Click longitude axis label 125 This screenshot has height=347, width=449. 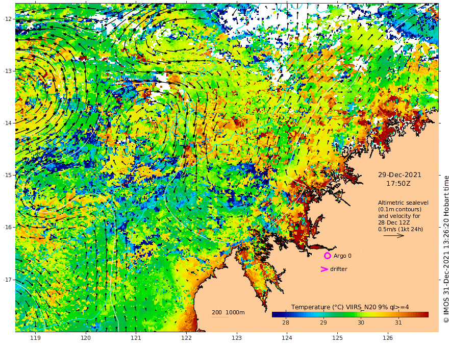337,338
